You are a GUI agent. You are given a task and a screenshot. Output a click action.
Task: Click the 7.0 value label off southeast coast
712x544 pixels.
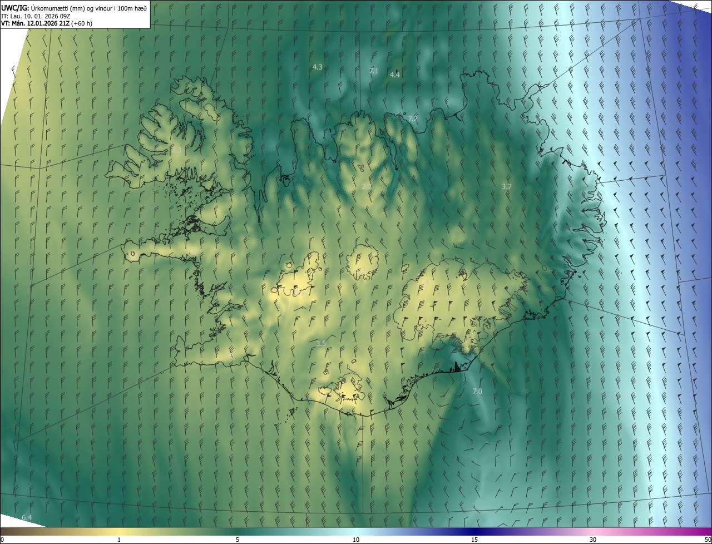point(477,392)
